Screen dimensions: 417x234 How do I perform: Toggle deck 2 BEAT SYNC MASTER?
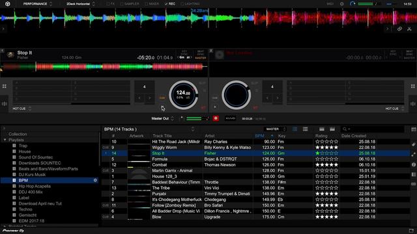[x=409, y=55]
